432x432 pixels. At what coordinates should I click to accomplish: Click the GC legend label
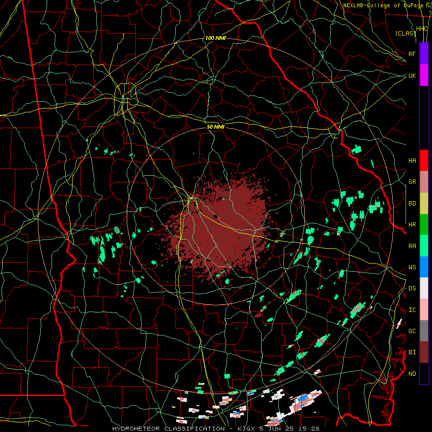(412, 331)
